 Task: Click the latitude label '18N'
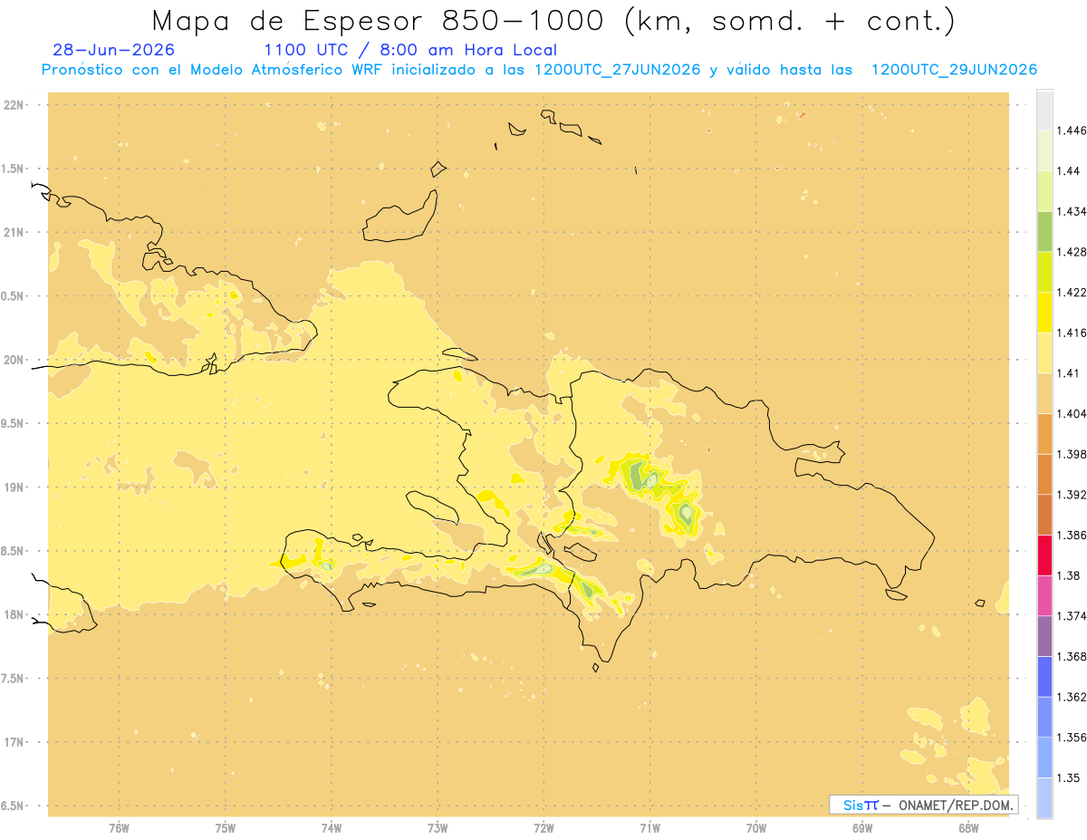point(14,614)
